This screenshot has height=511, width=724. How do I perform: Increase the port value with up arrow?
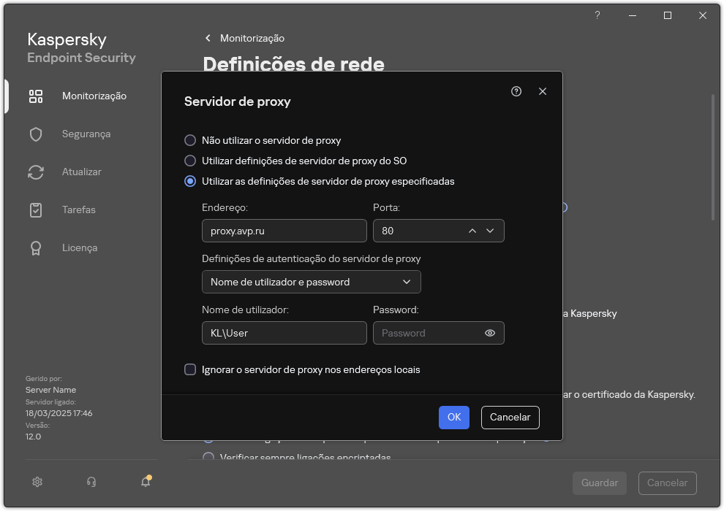472,230
